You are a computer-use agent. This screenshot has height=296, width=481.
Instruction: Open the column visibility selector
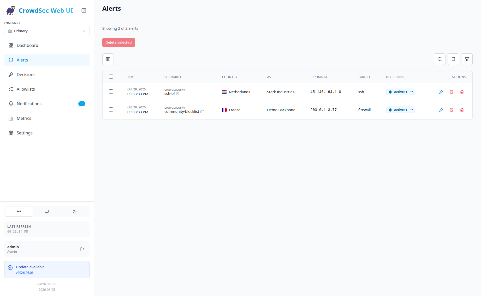tap(108, 59)
